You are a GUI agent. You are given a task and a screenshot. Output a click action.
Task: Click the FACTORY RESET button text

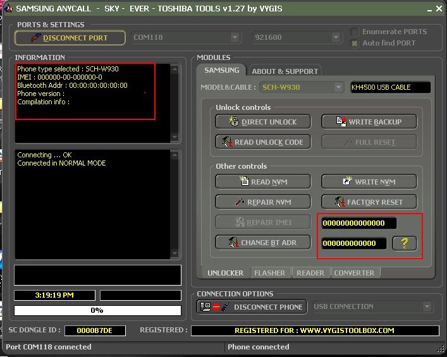(375, 202)
